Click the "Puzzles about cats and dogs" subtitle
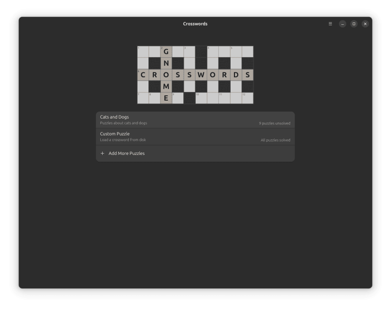Screen dimensions: 391x309 click(124, 123)
